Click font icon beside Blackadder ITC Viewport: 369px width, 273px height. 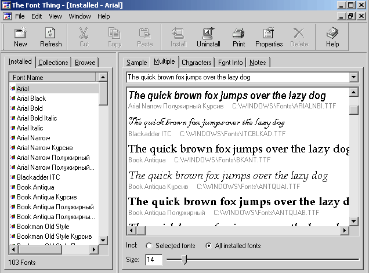13,177
